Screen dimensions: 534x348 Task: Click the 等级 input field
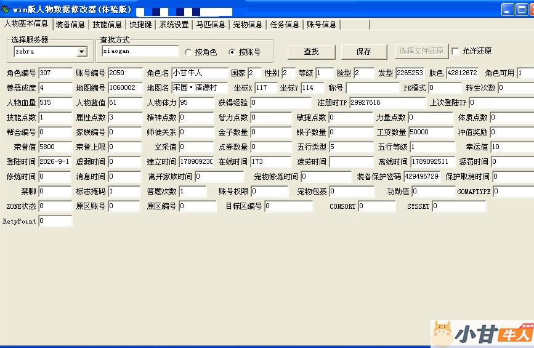pyautogui.click(x=325, y=73)
